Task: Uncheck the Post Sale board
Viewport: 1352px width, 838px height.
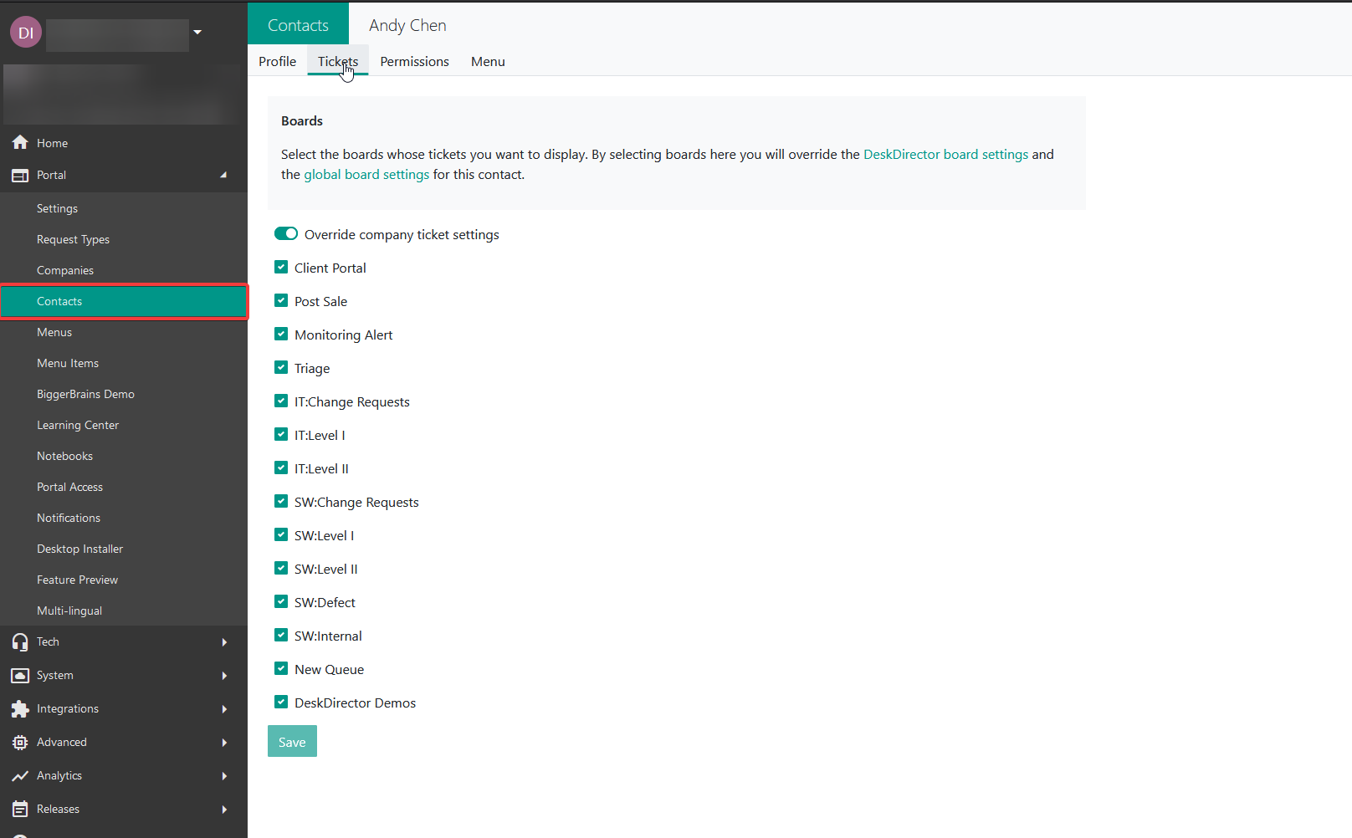Action: click(x=281, y=301)
